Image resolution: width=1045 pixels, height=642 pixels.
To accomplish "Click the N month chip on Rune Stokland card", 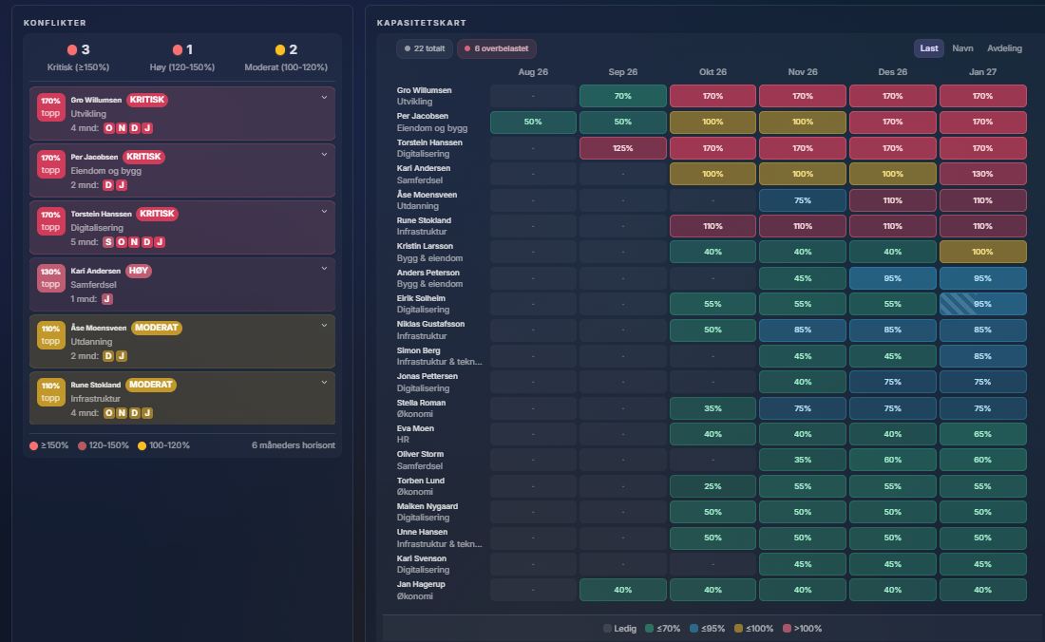I will tap(122, 413).
